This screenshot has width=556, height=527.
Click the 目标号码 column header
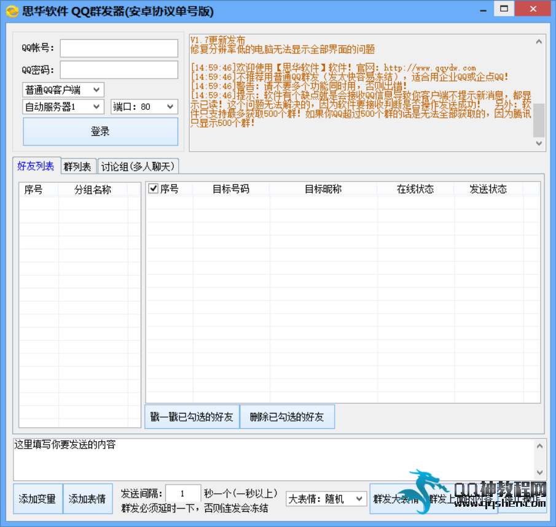point(231,189)
